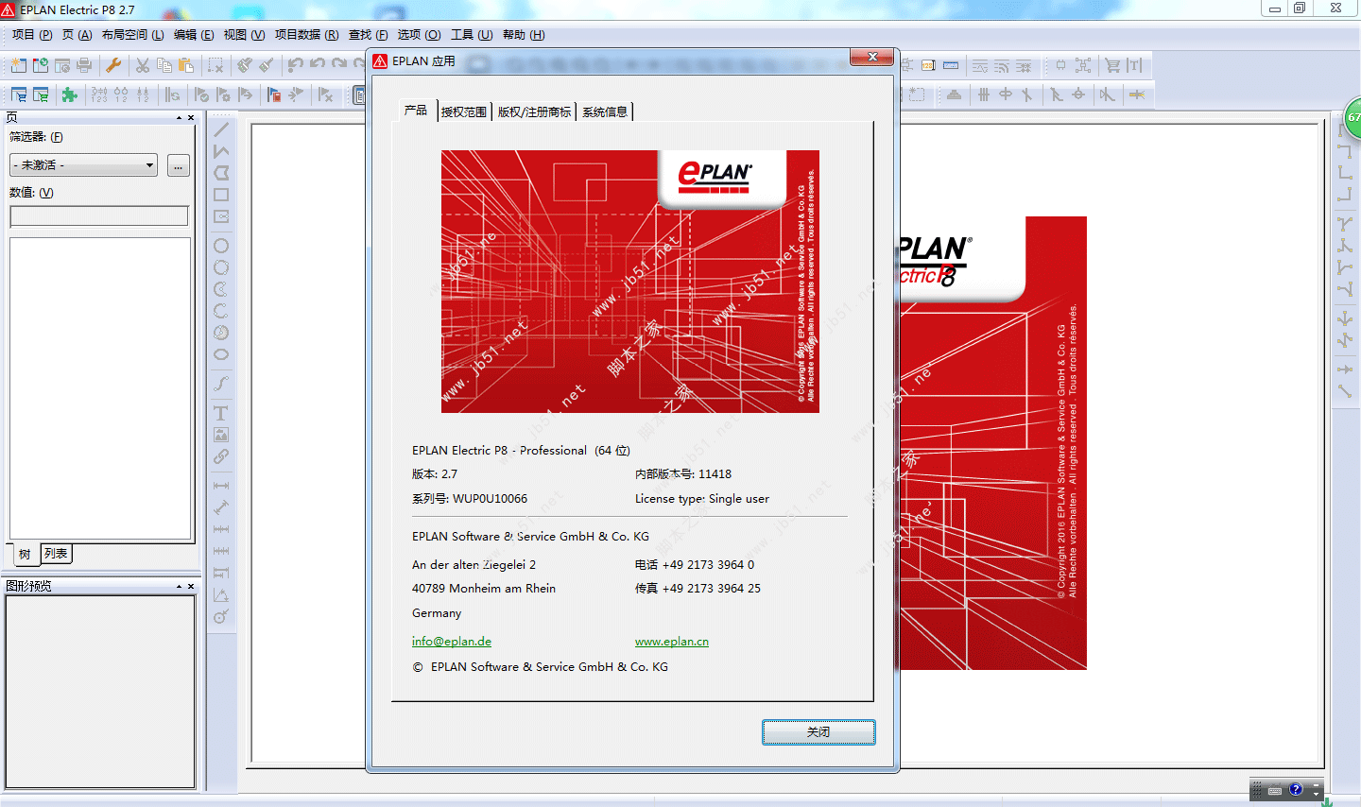
Task: Select the Polyline drawing tool
Action: tap(221, 151)
